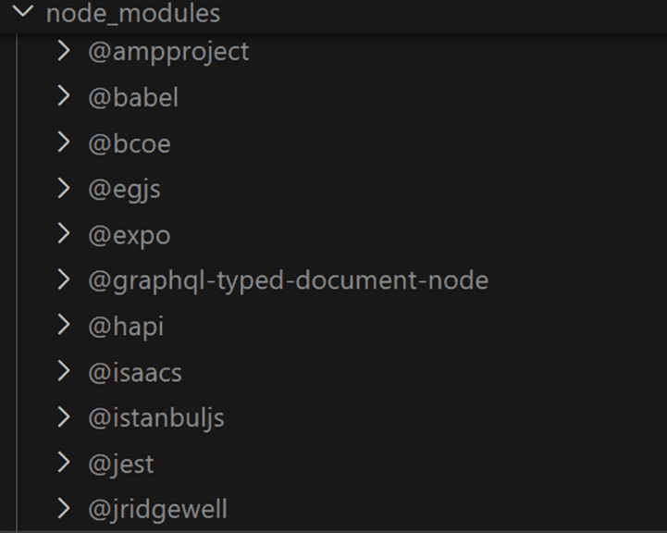The height and width of the screenshot is (533, 667).
Task: Expand the @jridgewell folder chevron
Action: click(64, 508)
